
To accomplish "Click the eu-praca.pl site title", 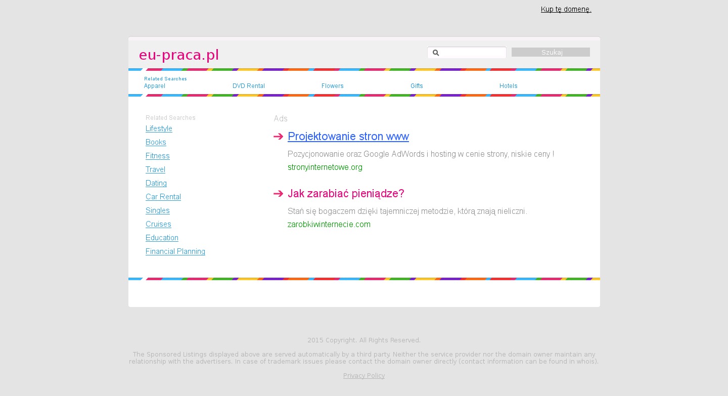I will pyautogui.click(x=179, y=55).
